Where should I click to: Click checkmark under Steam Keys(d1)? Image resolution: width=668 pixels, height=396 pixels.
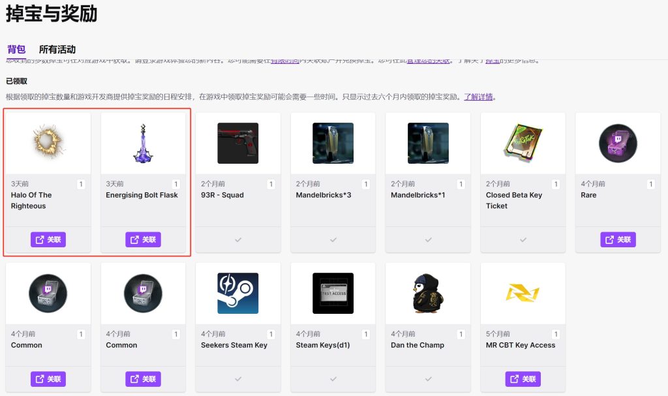coord(333,379)
